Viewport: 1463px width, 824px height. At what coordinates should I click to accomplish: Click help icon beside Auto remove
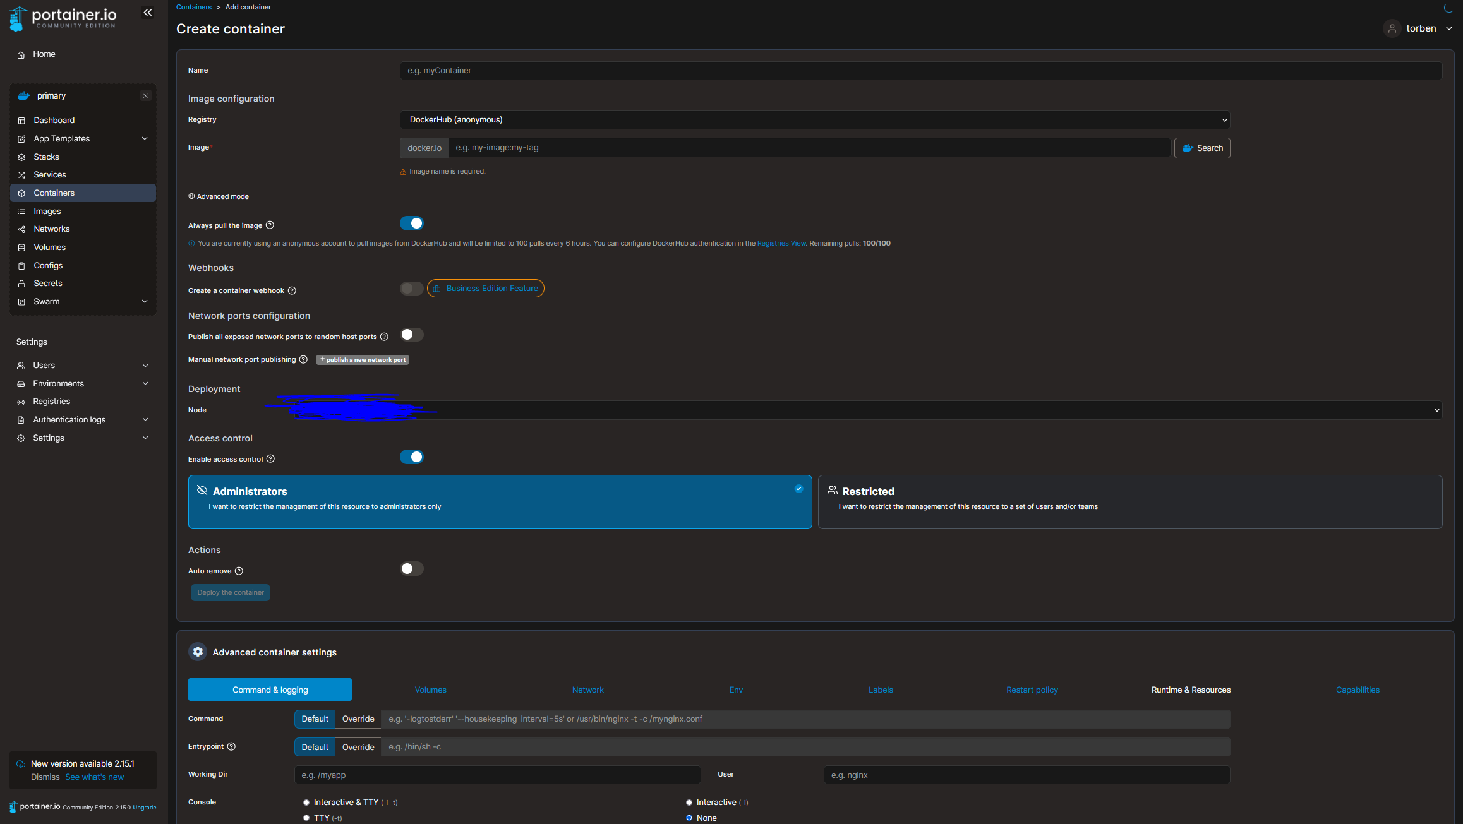(239, 571)
